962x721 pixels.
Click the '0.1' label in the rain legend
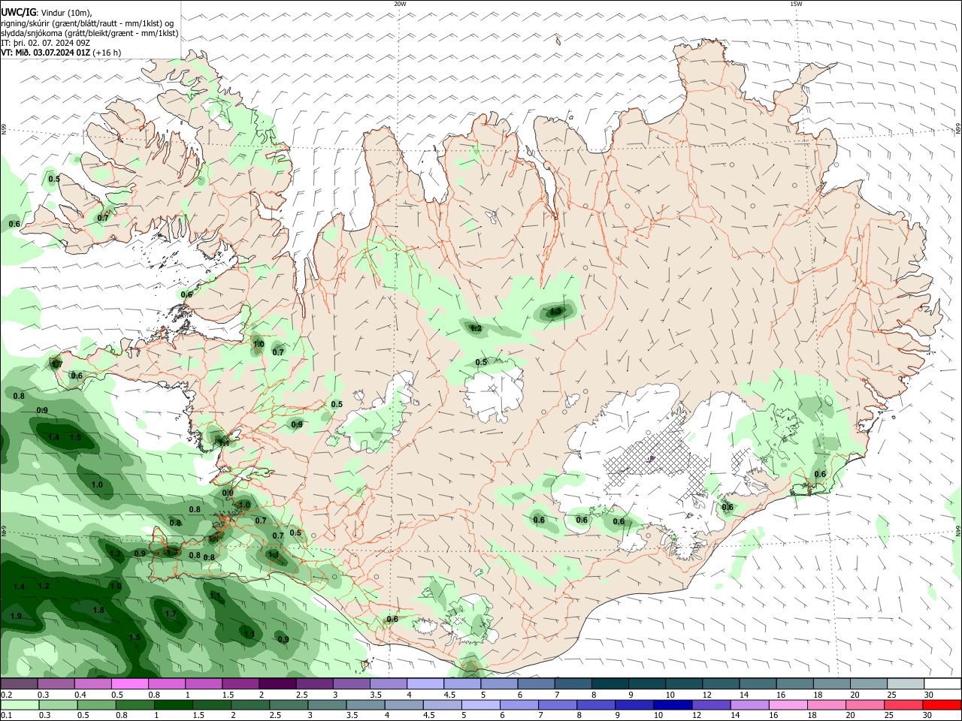click(x=7, y=716)
